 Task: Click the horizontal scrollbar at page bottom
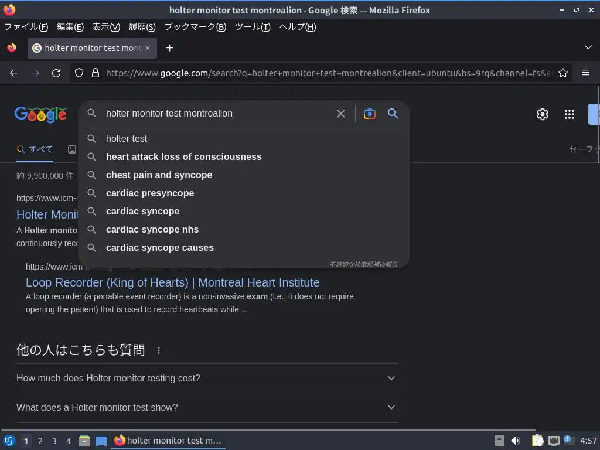[x=268, y=429]
